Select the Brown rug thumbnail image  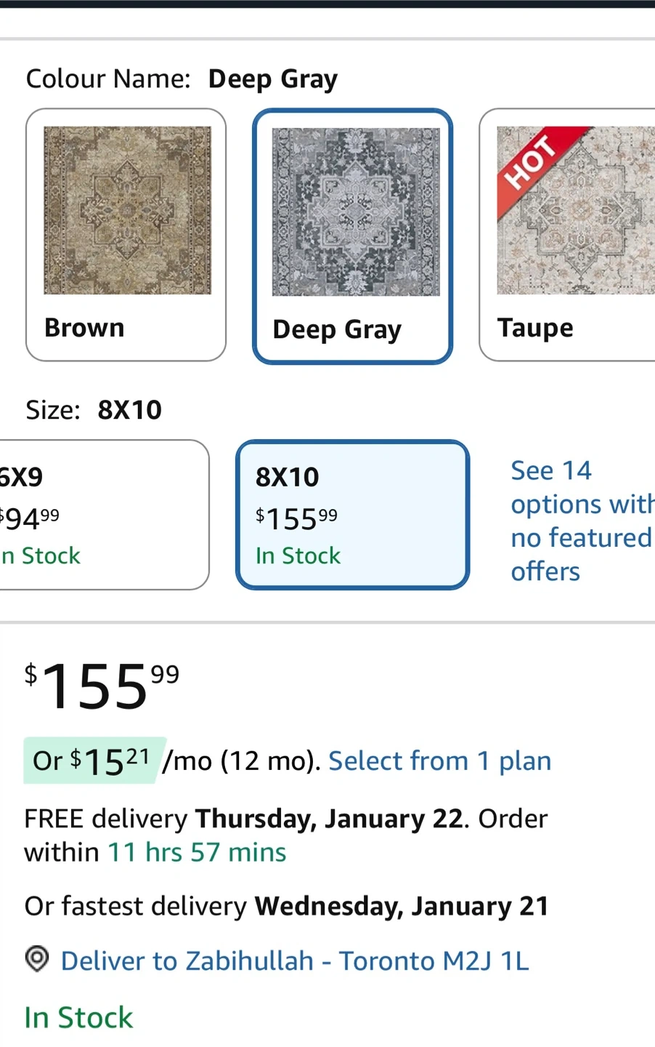[x=127, y=210]
